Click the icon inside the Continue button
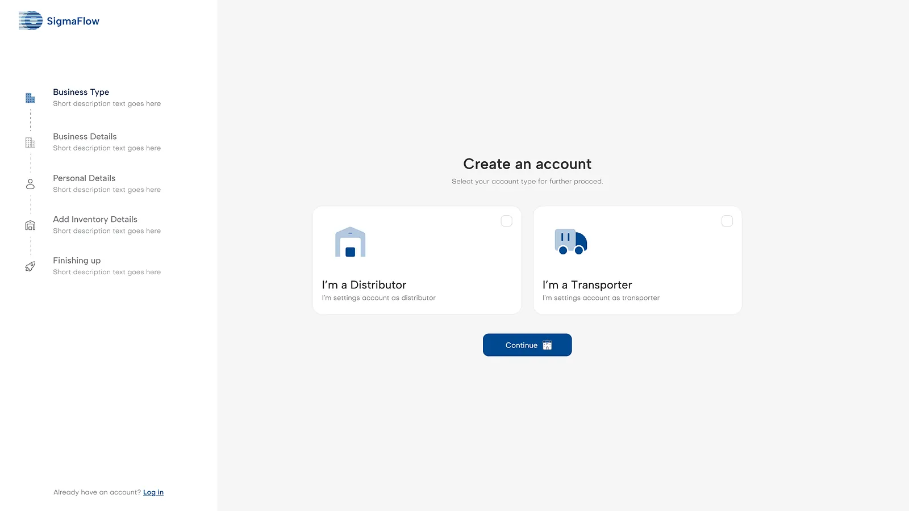The width and height of the screenshot is (909, 511). [547, 345]
